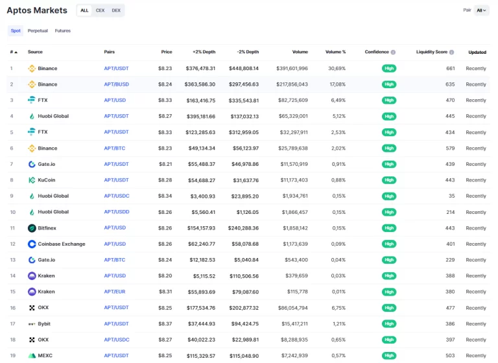Image resolution: width=498 pixels, height=363 pixels.
Task: Open the APT/EUR Kraken pair link
Action: [115, 292]
